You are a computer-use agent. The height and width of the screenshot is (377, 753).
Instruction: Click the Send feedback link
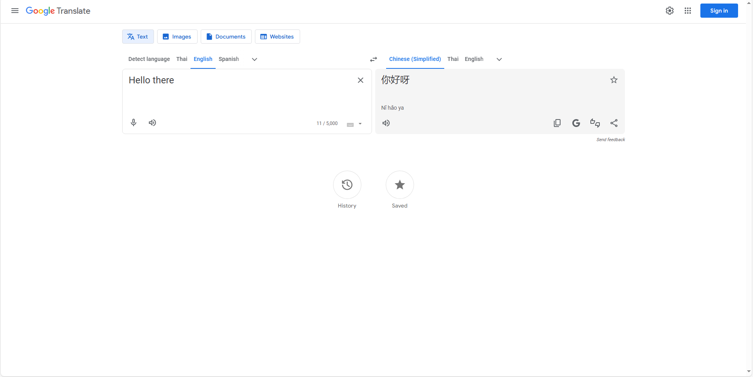(x=610, y=139)
